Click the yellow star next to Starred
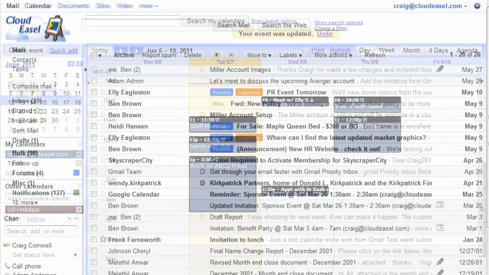 [37, 111]
